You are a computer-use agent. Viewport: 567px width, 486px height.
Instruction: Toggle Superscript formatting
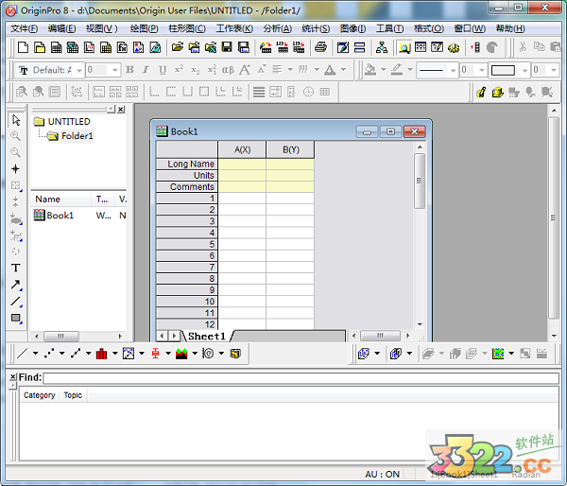point(179,69)
